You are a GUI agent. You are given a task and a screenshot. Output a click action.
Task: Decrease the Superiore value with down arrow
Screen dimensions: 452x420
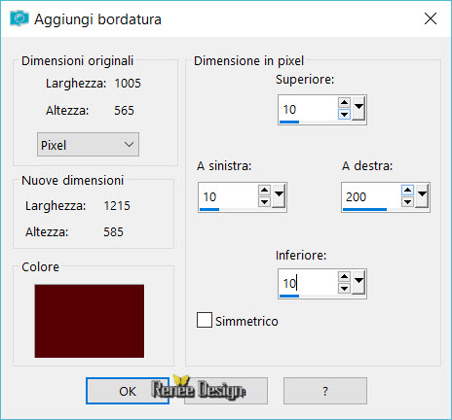tap(344, 115)
